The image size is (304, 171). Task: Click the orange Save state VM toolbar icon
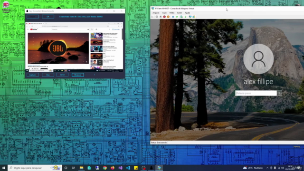point(168,17)
